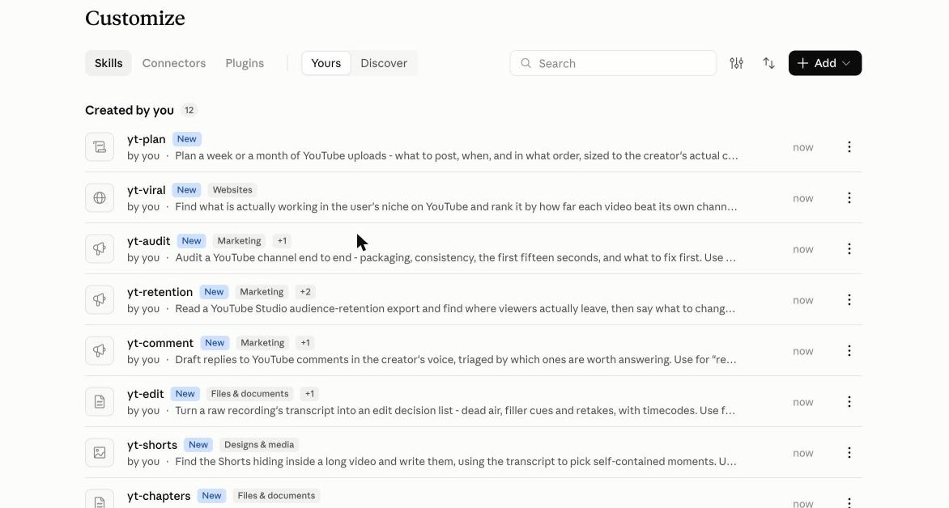Switch to the Plugins tab

[x=245, y=63]
